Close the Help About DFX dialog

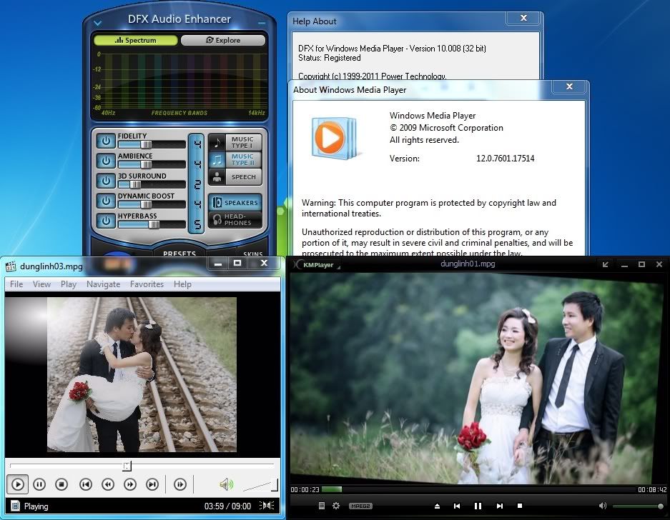523,18
